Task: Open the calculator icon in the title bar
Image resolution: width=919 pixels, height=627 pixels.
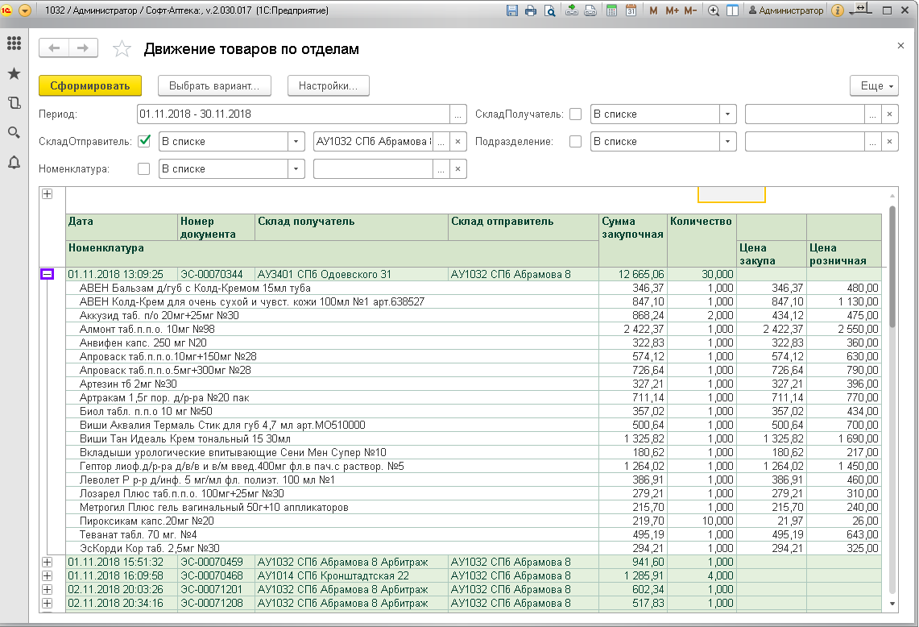Action: 612,10
